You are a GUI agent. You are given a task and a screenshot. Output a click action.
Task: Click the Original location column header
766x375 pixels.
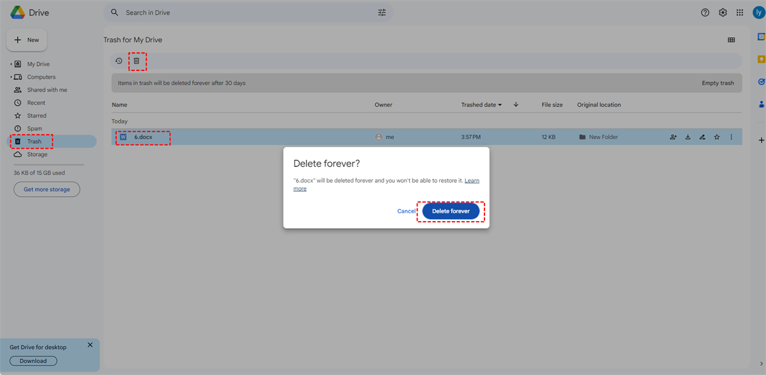click(599, 105)
